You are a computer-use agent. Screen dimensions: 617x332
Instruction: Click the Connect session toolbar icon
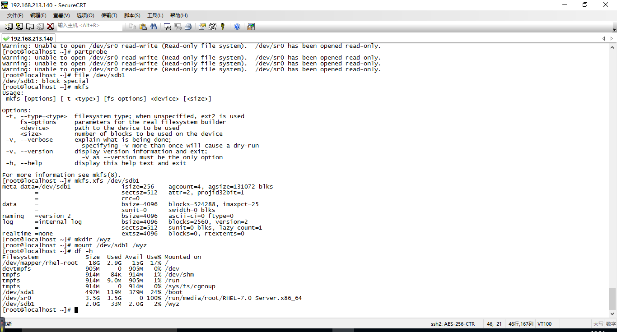(9, 27)
